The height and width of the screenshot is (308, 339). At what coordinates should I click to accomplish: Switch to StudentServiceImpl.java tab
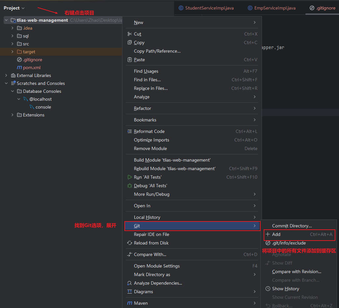click(206, 8)
